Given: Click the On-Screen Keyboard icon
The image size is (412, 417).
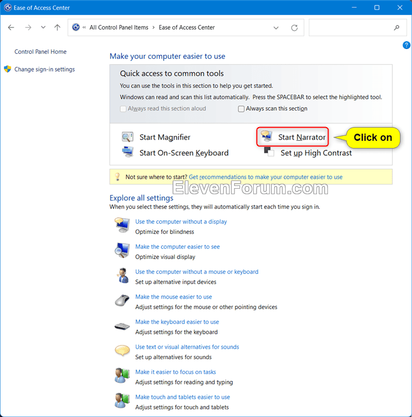Looking at the screenshot, I should (x=127, y=152).
